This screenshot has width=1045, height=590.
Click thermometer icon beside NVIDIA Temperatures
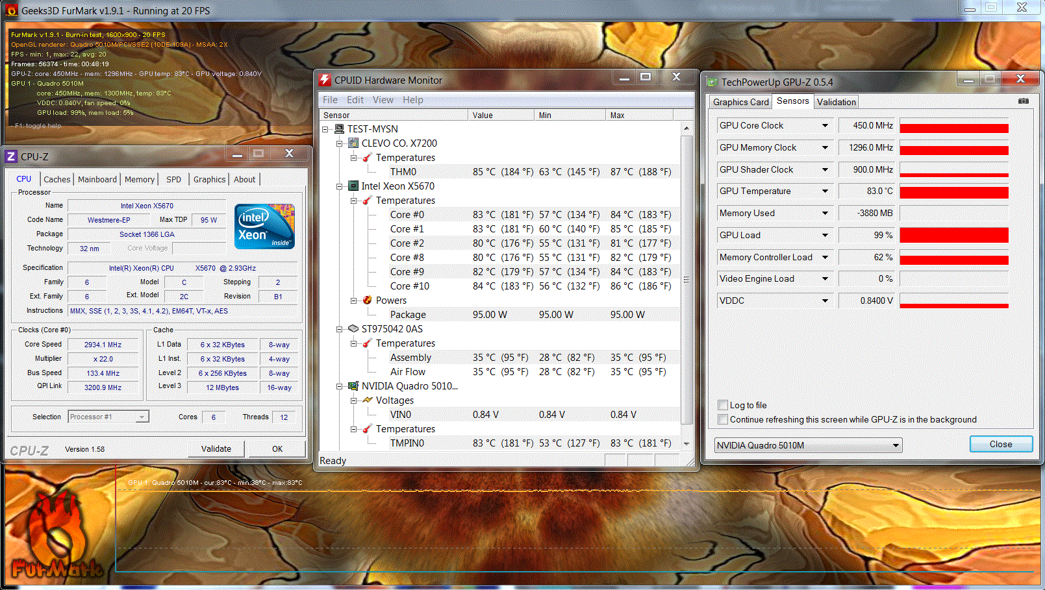click(x=368, y=429)
